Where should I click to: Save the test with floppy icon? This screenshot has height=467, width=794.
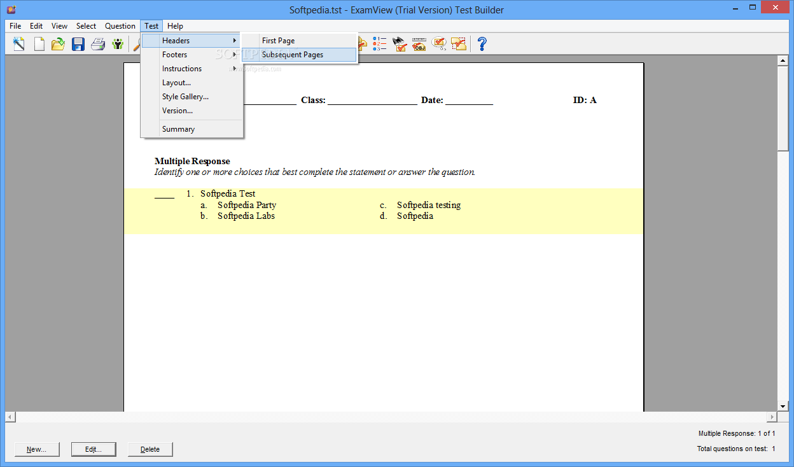(78, 44)
